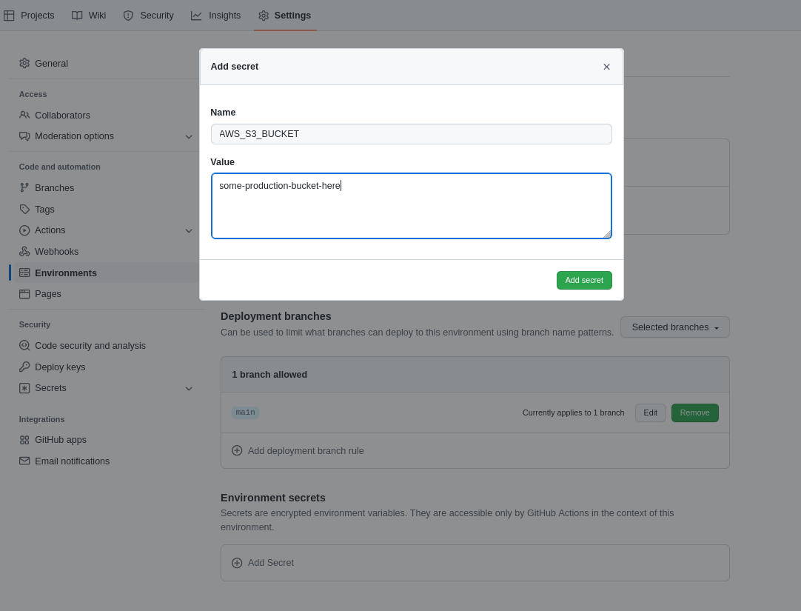Open the Selected branches dropdown
The width and height of the screenshot is (801, 611).
[x=675, y=327]
